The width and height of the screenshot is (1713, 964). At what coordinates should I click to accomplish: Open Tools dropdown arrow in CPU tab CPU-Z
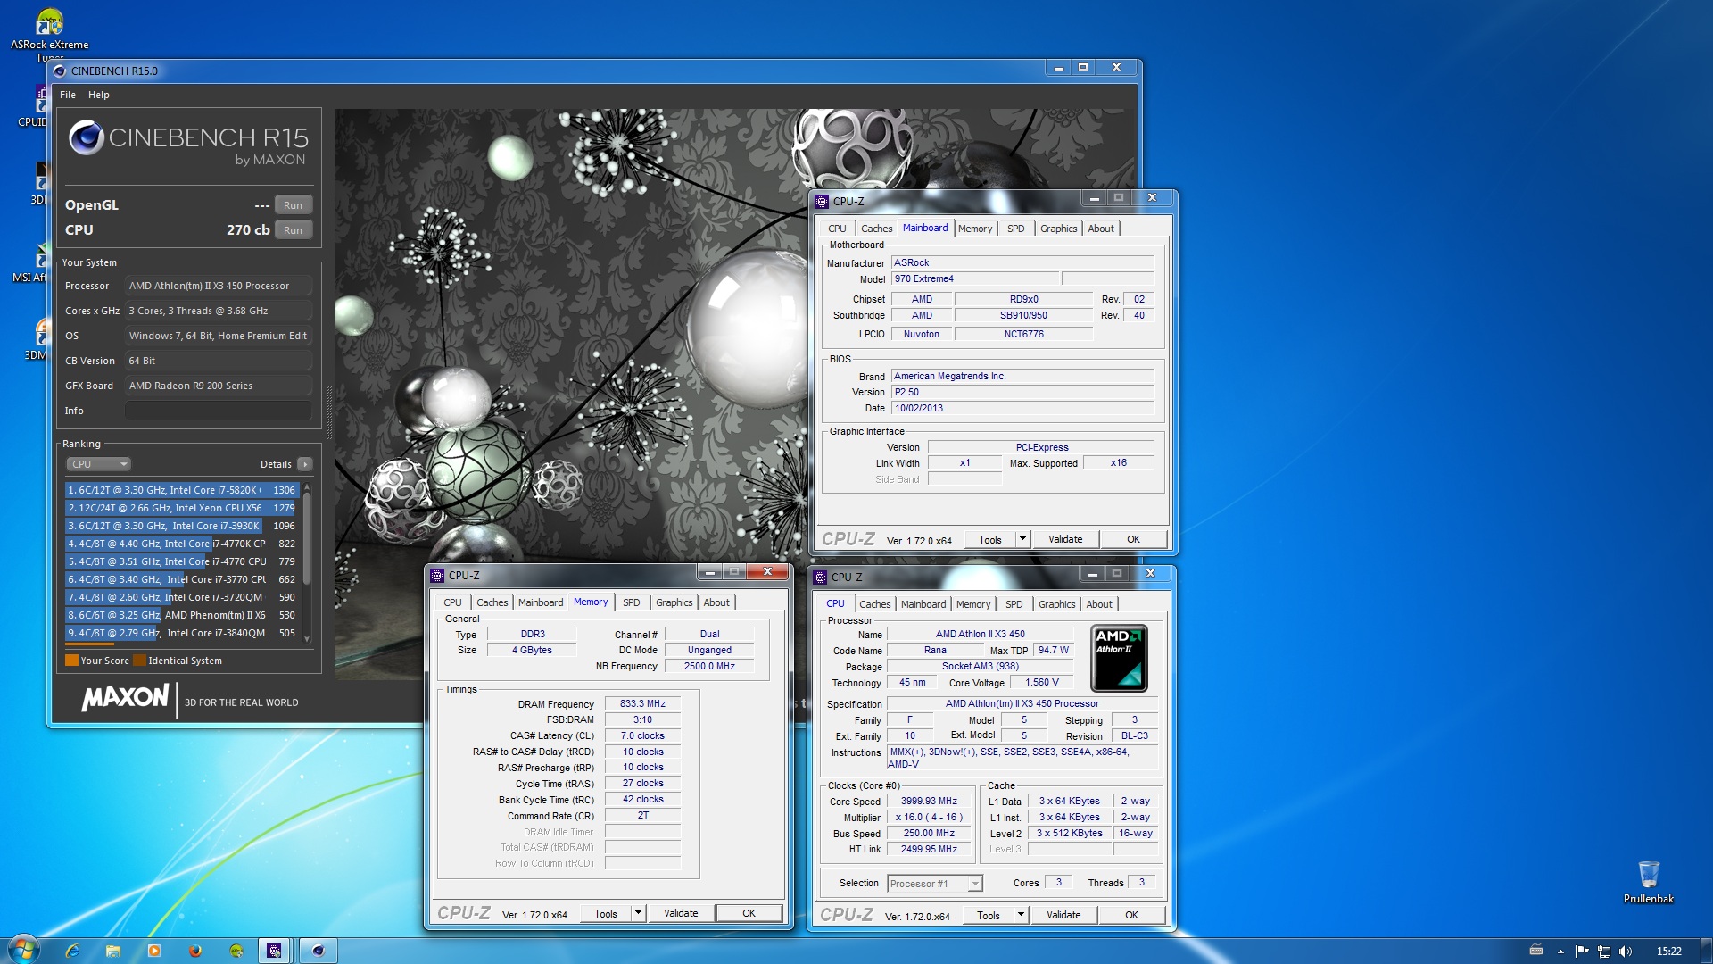point(1021,915)
